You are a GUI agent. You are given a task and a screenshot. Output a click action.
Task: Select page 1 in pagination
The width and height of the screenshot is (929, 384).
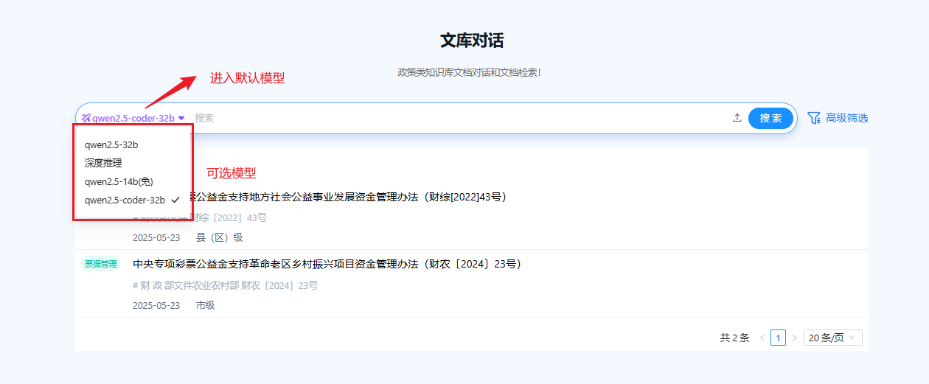point(778,338)
